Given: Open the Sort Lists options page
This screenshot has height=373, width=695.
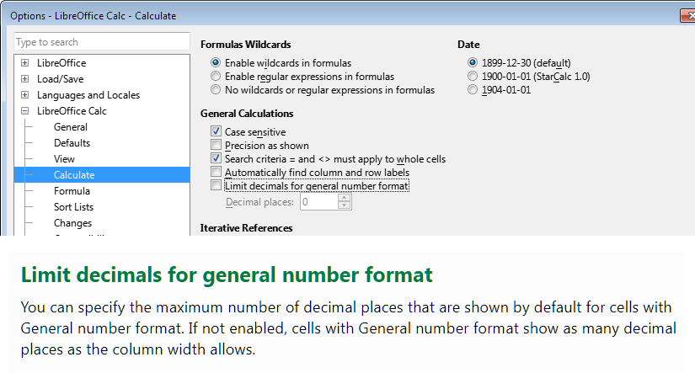Looking at the screenshot, I should click(x=73, y=207).
